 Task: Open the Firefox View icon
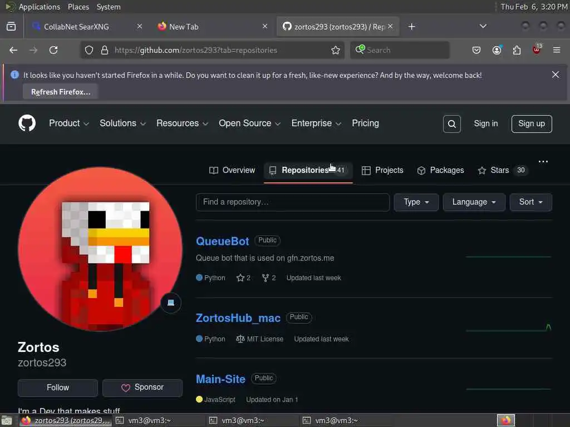pyautogui.click(x=11, y=27)
